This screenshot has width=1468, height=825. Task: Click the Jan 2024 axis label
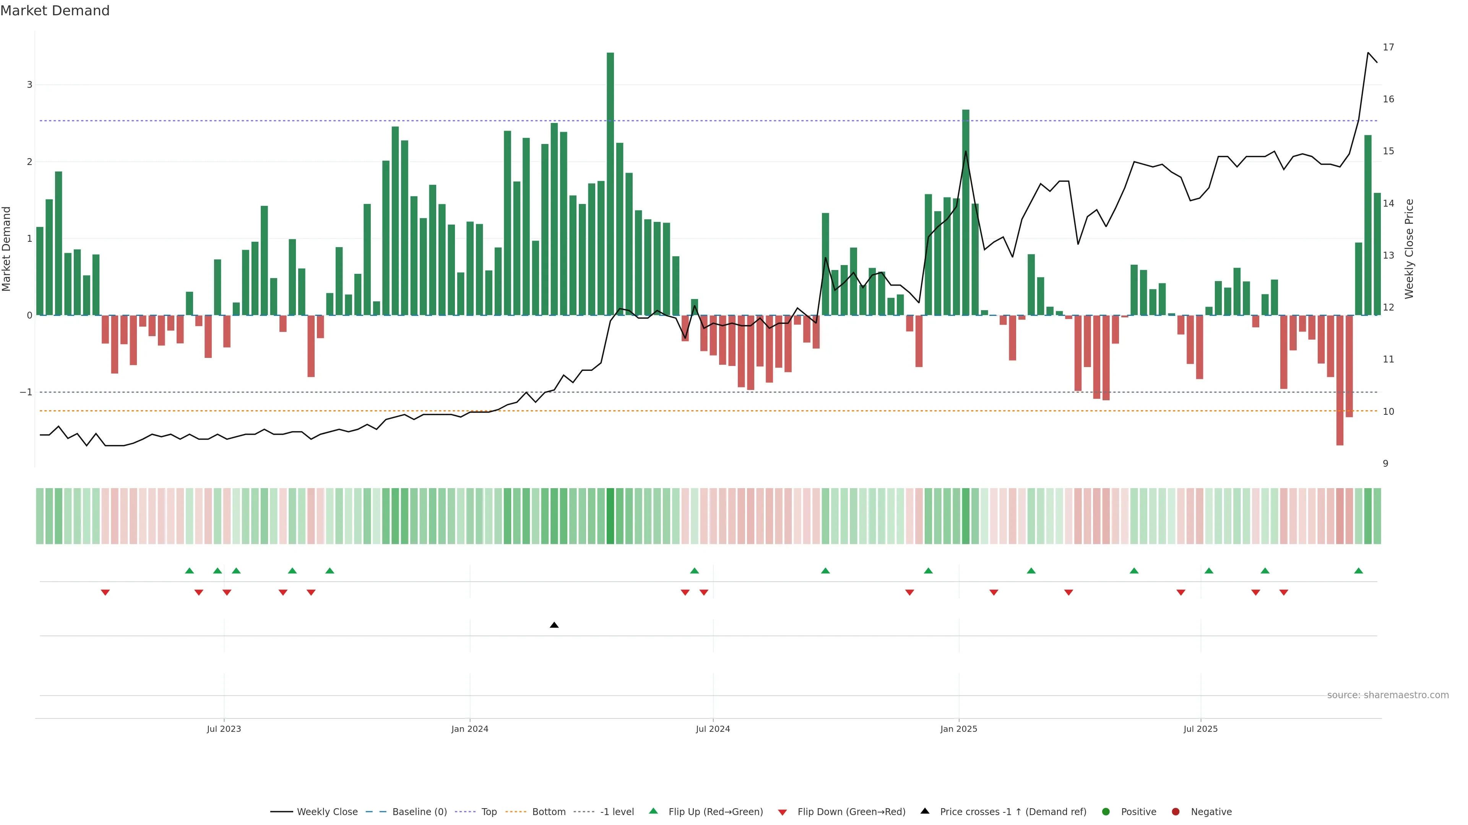click(469, 729)
